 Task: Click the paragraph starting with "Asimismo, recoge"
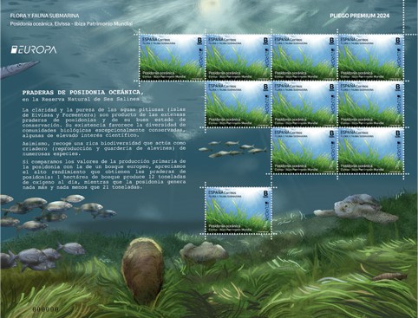coord(104,148)
